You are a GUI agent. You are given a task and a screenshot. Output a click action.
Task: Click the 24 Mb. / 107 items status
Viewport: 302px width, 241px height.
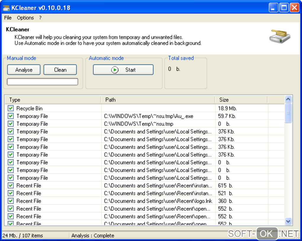[23, 236]
